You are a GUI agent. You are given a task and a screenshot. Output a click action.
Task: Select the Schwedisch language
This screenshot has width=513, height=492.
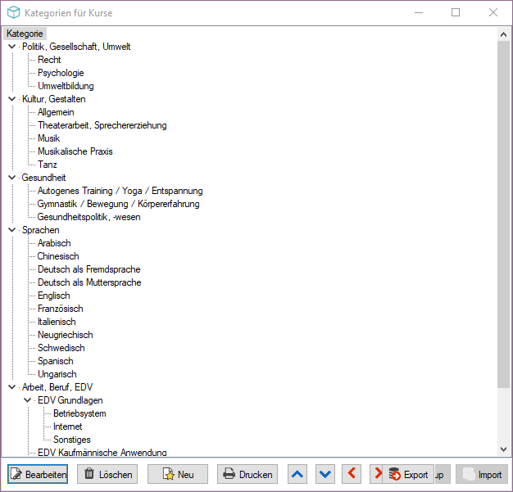61,347
